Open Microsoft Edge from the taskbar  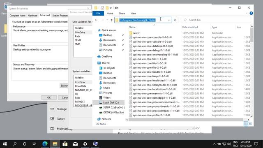pos(45,144)
